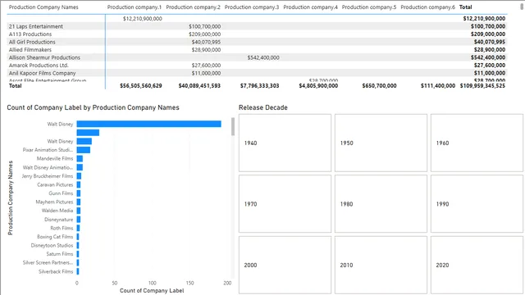Screen dimensions: 525x295
Task: Select Allison Shearmur Productions row name
Action: tap(44, 57)
